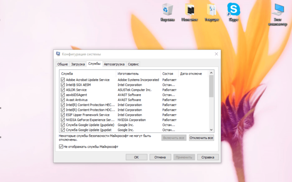
Task: Click Intel Corporation in Intel SGX AESM row
Action: click(129, 85)
